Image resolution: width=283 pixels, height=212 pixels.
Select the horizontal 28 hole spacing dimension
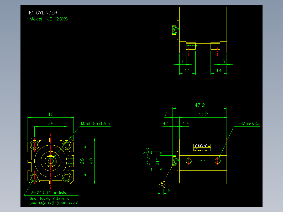50,123
